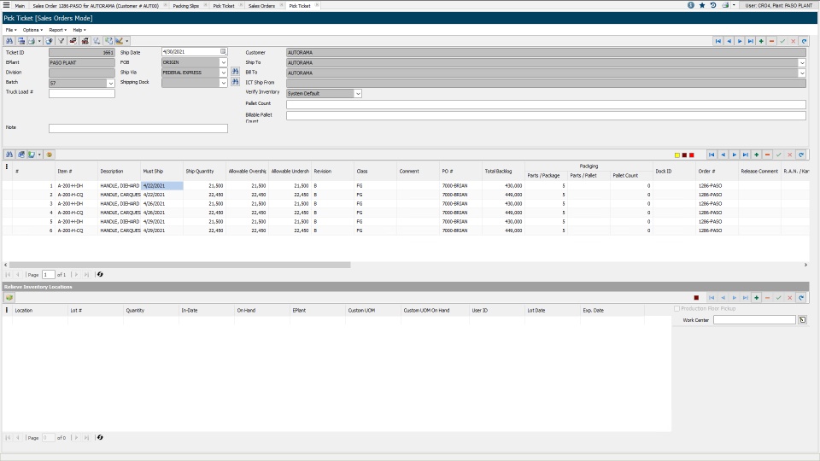This screenshot has width=820, height=461.
Task: Go to next pick ticket record
Action: pyautogui.click(x=740, y=41)
